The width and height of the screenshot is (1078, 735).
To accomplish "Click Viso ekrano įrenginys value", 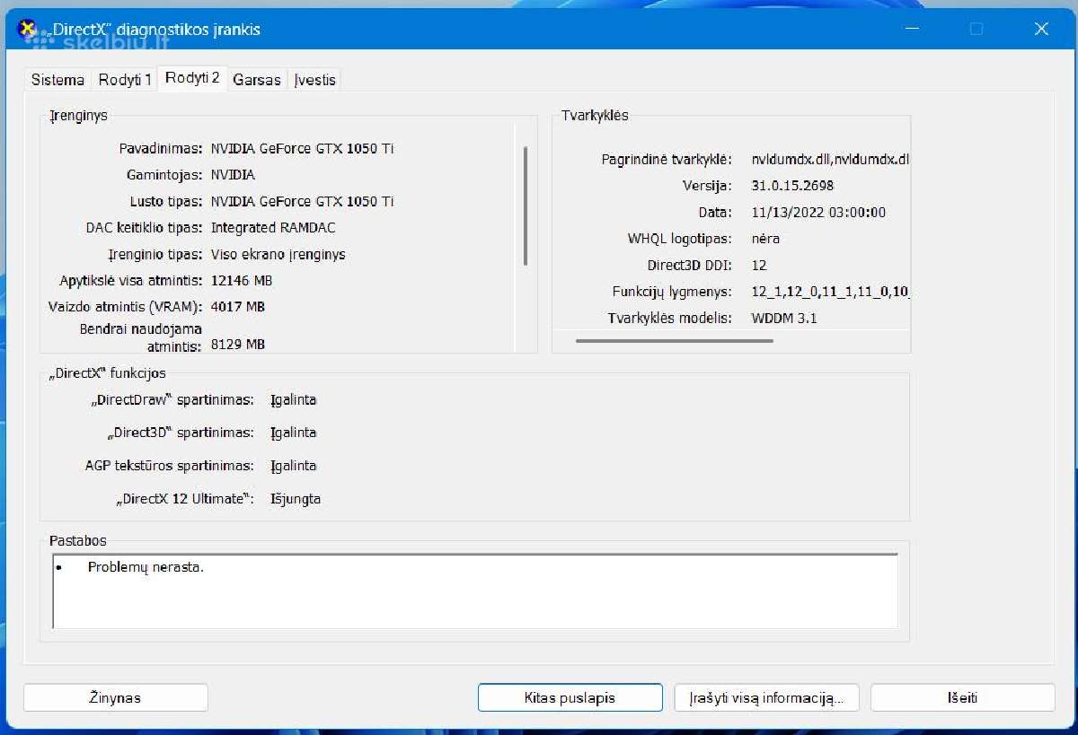I will (278, 254).
